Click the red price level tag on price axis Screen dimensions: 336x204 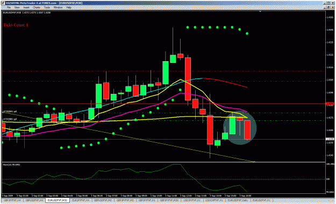[x=330, y=104]
